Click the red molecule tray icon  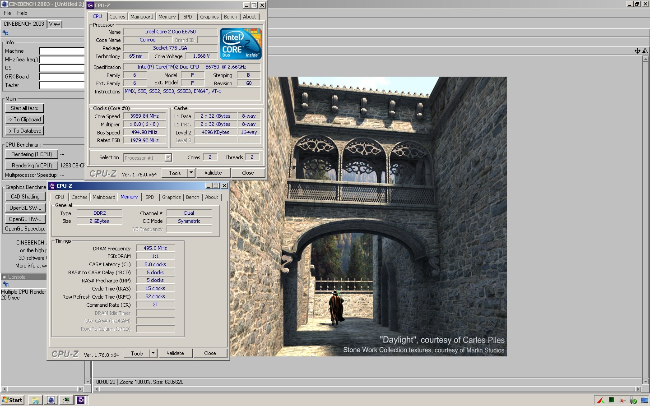click(622, 400)
